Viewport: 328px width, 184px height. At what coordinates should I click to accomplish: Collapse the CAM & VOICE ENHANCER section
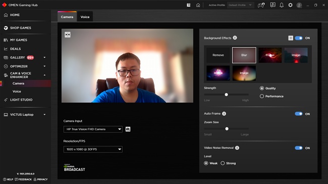44,75
